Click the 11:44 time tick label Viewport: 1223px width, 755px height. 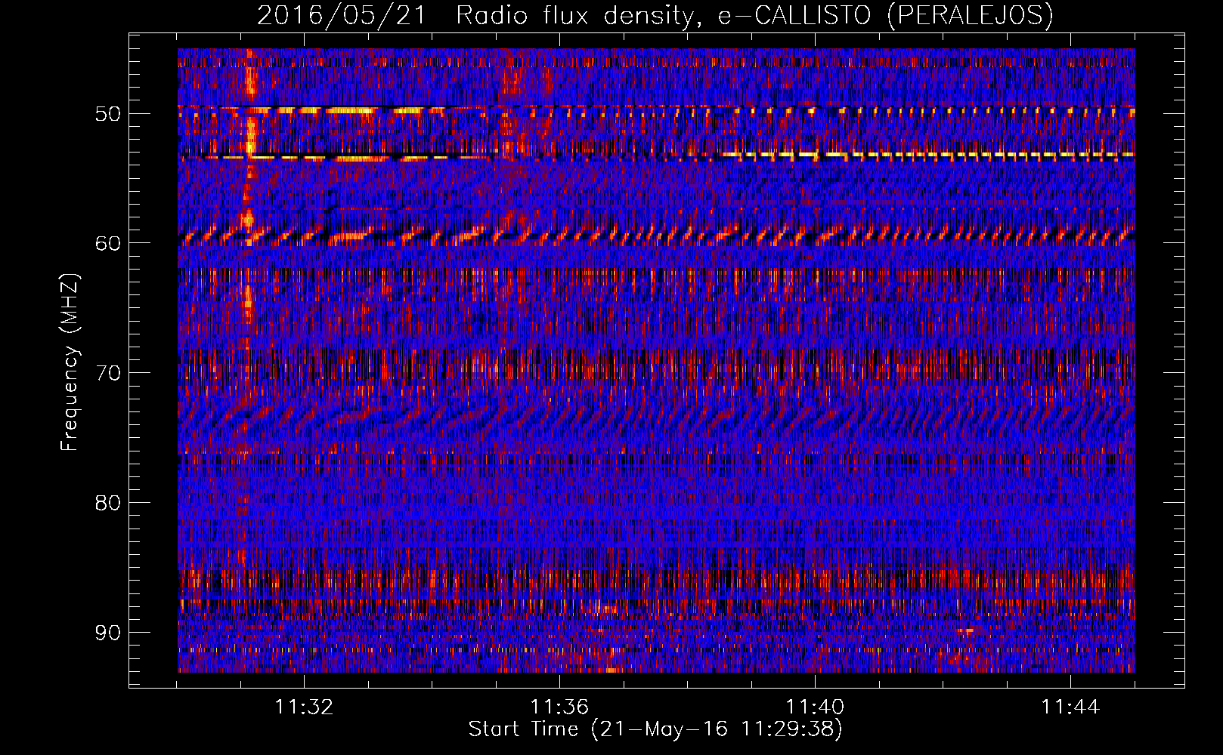coord(1070,707)
